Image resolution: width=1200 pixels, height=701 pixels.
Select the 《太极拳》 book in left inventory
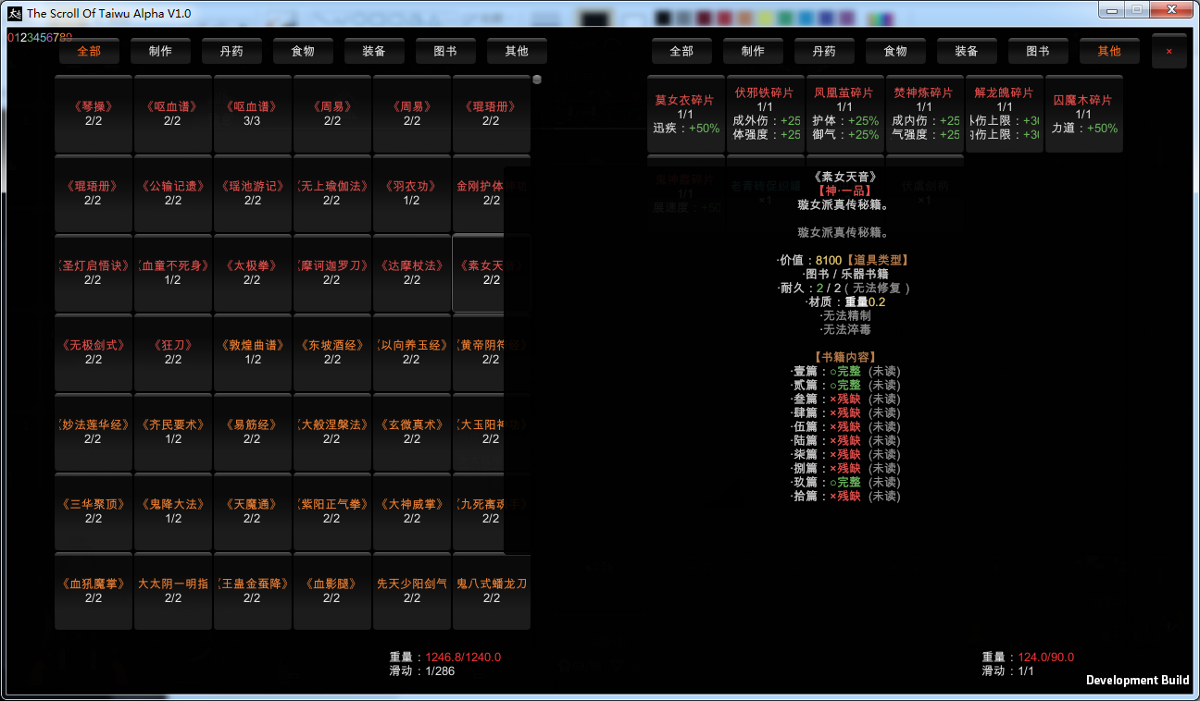tap(252, 273)
